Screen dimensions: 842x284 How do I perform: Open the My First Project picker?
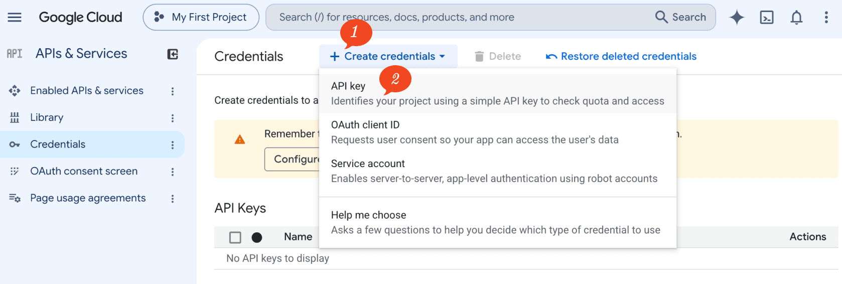coord(201,17)
